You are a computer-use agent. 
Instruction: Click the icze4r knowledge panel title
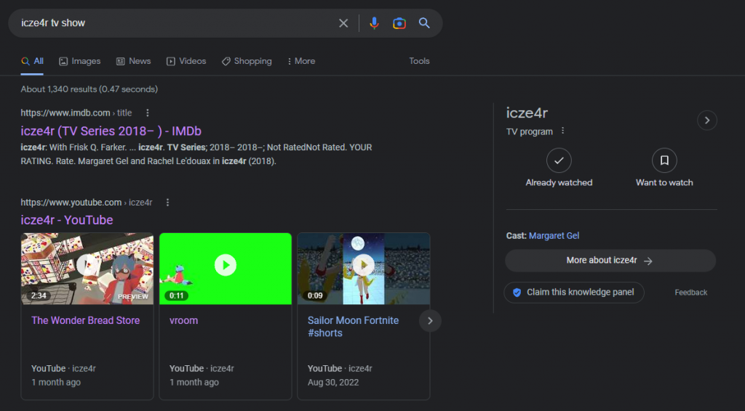pyautogui.click(x=527, y=113)
